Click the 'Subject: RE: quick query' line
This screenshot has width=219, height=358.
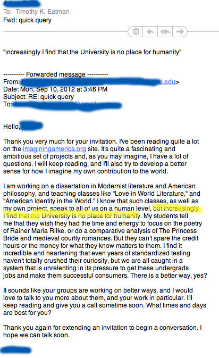(x=39, y=97)
